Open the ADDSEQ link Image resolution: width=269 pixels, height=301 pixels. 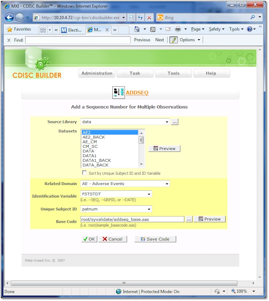pyautogui.click(x=137, y=93)
